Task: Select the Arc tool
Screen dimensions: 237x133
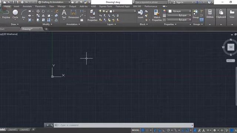Action: tap(23, 14)
